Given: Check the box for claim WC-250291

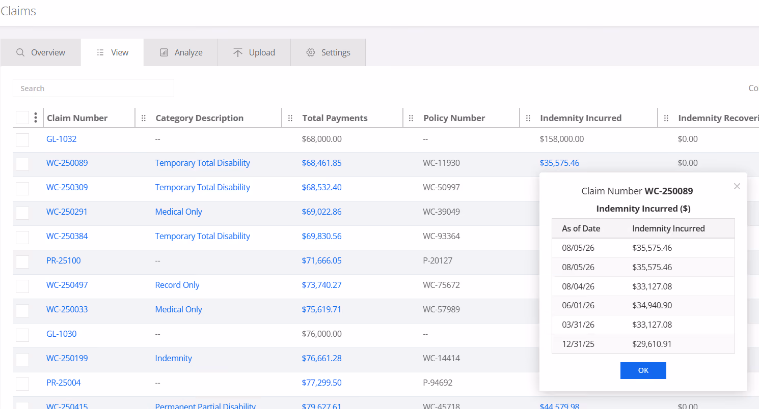Looking at the screenshot, I should [x=22, y=213].
